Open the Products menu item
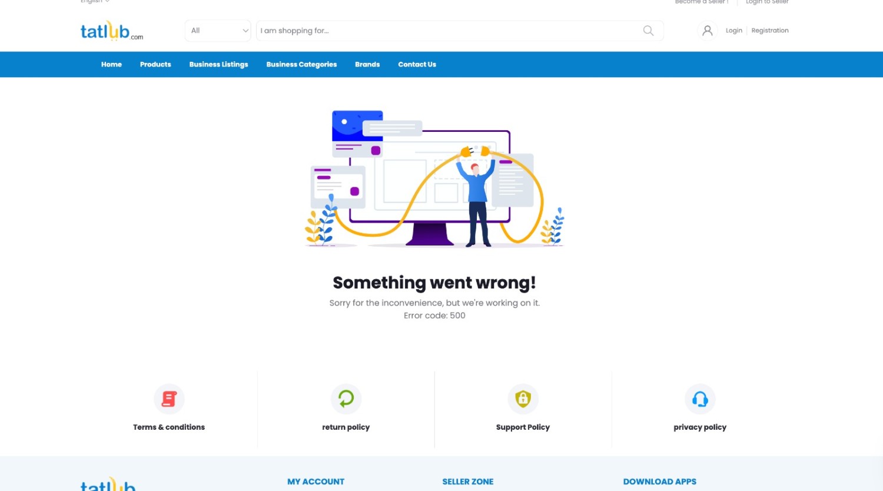This screenshot has width=883, height=491. [x=155, y=65]
